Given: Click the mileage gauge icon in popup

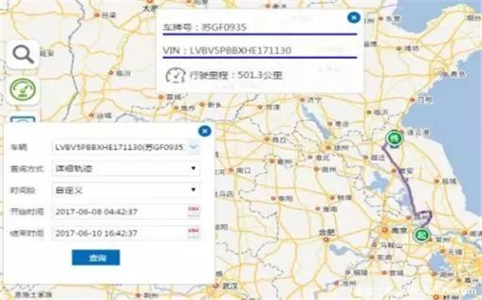Looking at the screenshot, I should 175,75.
